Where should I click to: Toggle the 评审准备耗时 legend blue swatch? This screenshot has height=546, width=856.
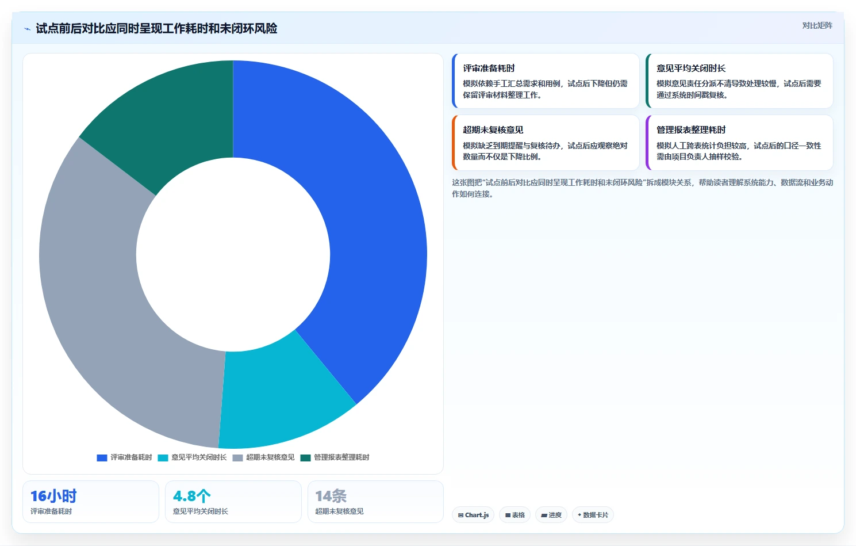tap(102, 458)
